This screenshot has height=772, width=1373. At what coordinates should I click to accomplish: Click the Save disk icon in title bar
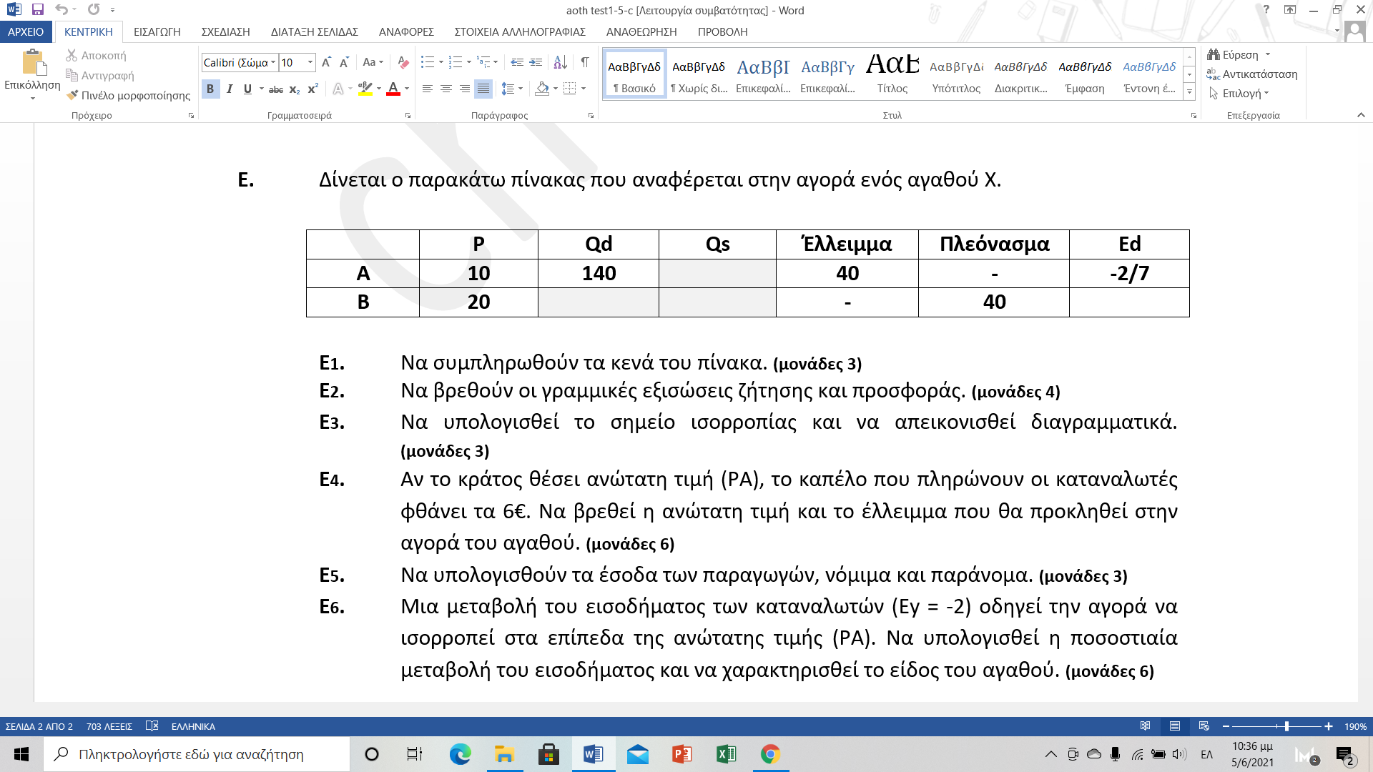point(38,10)
